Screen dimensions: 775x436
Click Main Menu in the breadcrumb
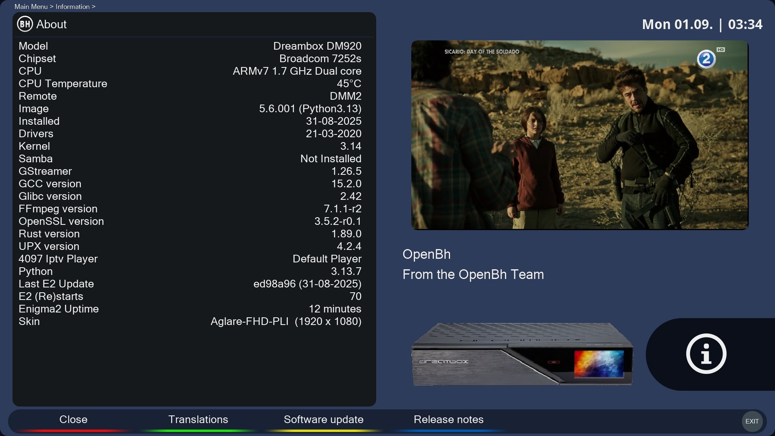(x=31, y=6)
